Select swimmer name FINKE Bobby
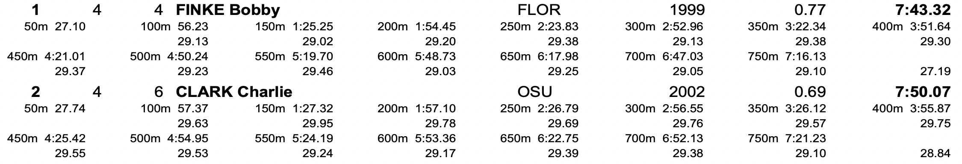962x164 pixels. pyautogui.click(x=228, y=9)
